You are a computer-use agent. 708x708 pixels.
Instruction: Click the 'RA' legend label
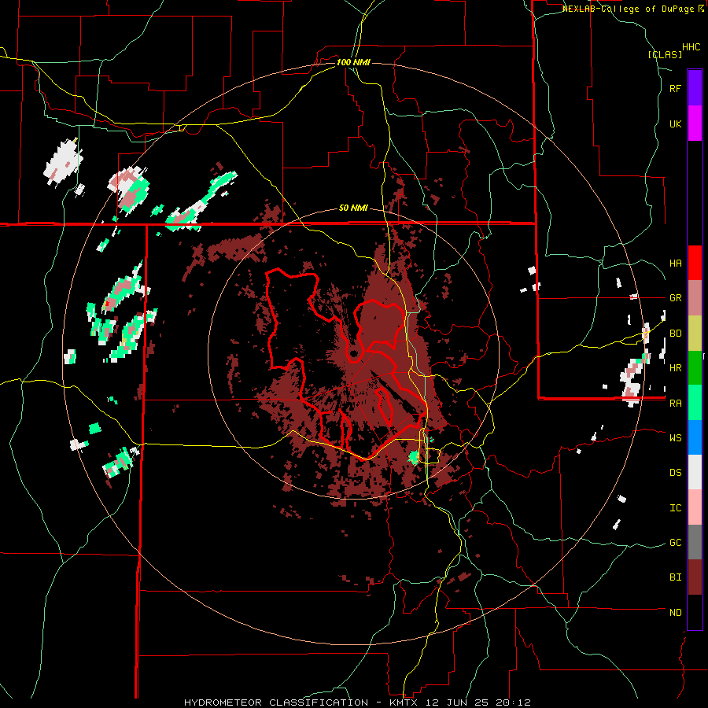[675, 403]
